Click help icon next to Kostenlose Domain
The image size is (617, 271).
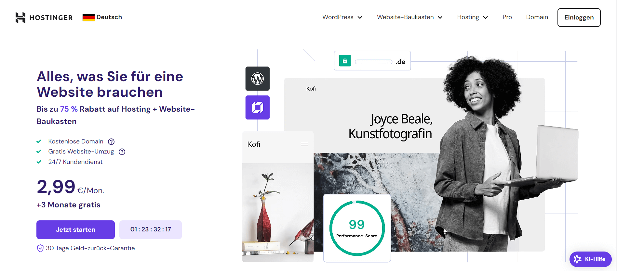(x=111, y=142)
